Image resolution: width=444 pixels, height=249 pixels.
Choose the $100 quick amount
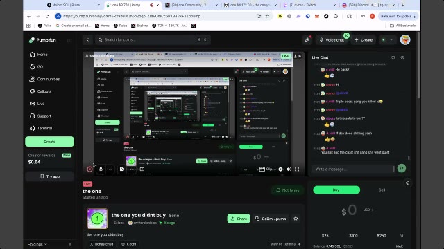pyautogui.click(x=353, y=236)
